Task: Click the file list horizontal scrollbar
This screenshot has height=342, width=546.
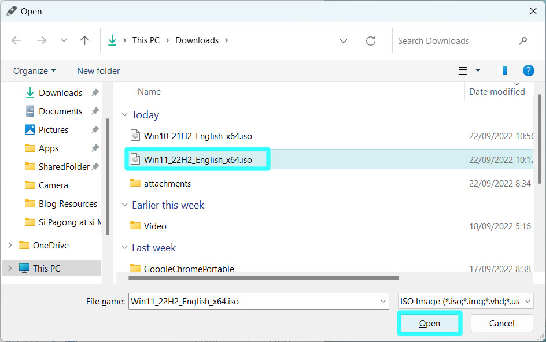Action: (264, 278)
